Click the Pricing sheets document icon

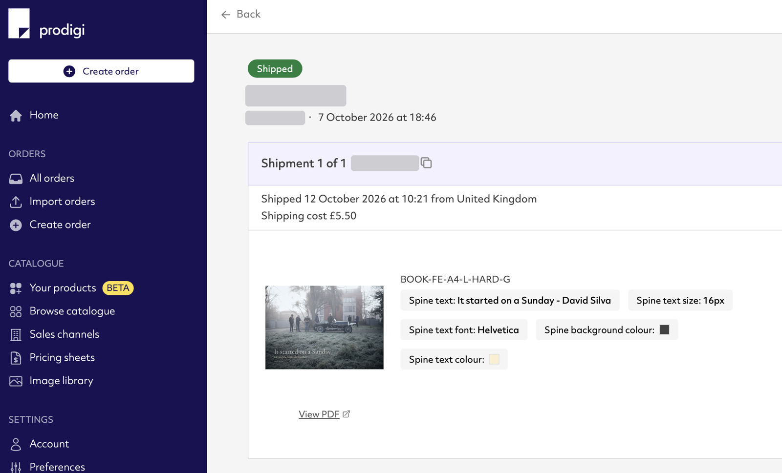[x=16, y=358]
